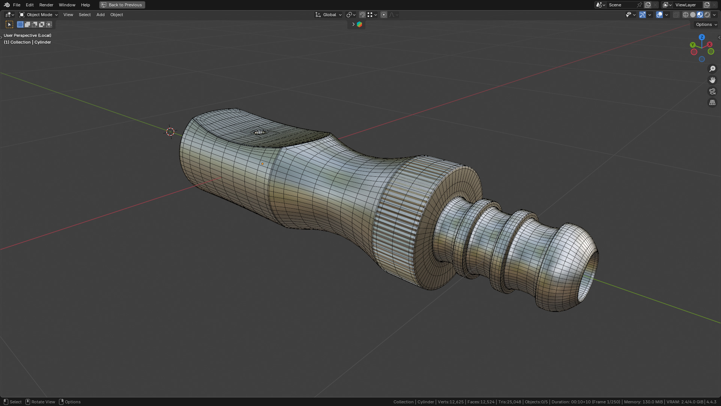Select the Select Box tool icon
The width and height of the screenshot is (721, 406).
(9, 24)
